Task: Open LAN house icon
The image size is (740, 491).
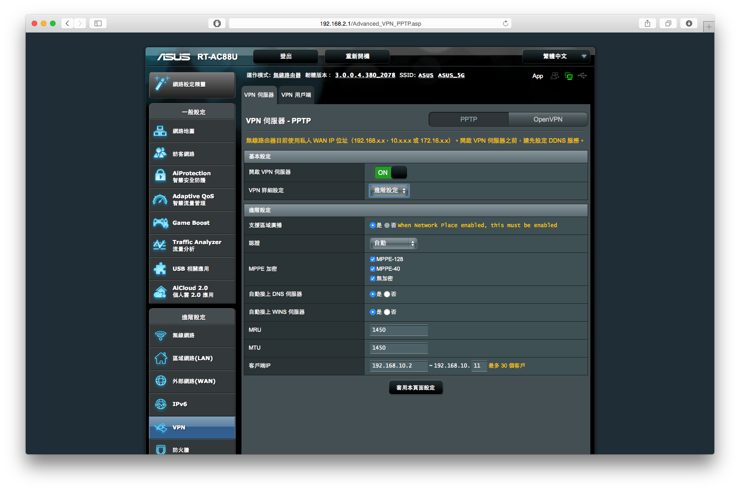Action: (x=161, y=358)
